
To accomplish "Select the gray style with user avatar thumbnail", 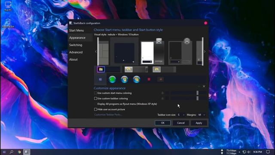I will pyautogui.click(x=180, y=51).
